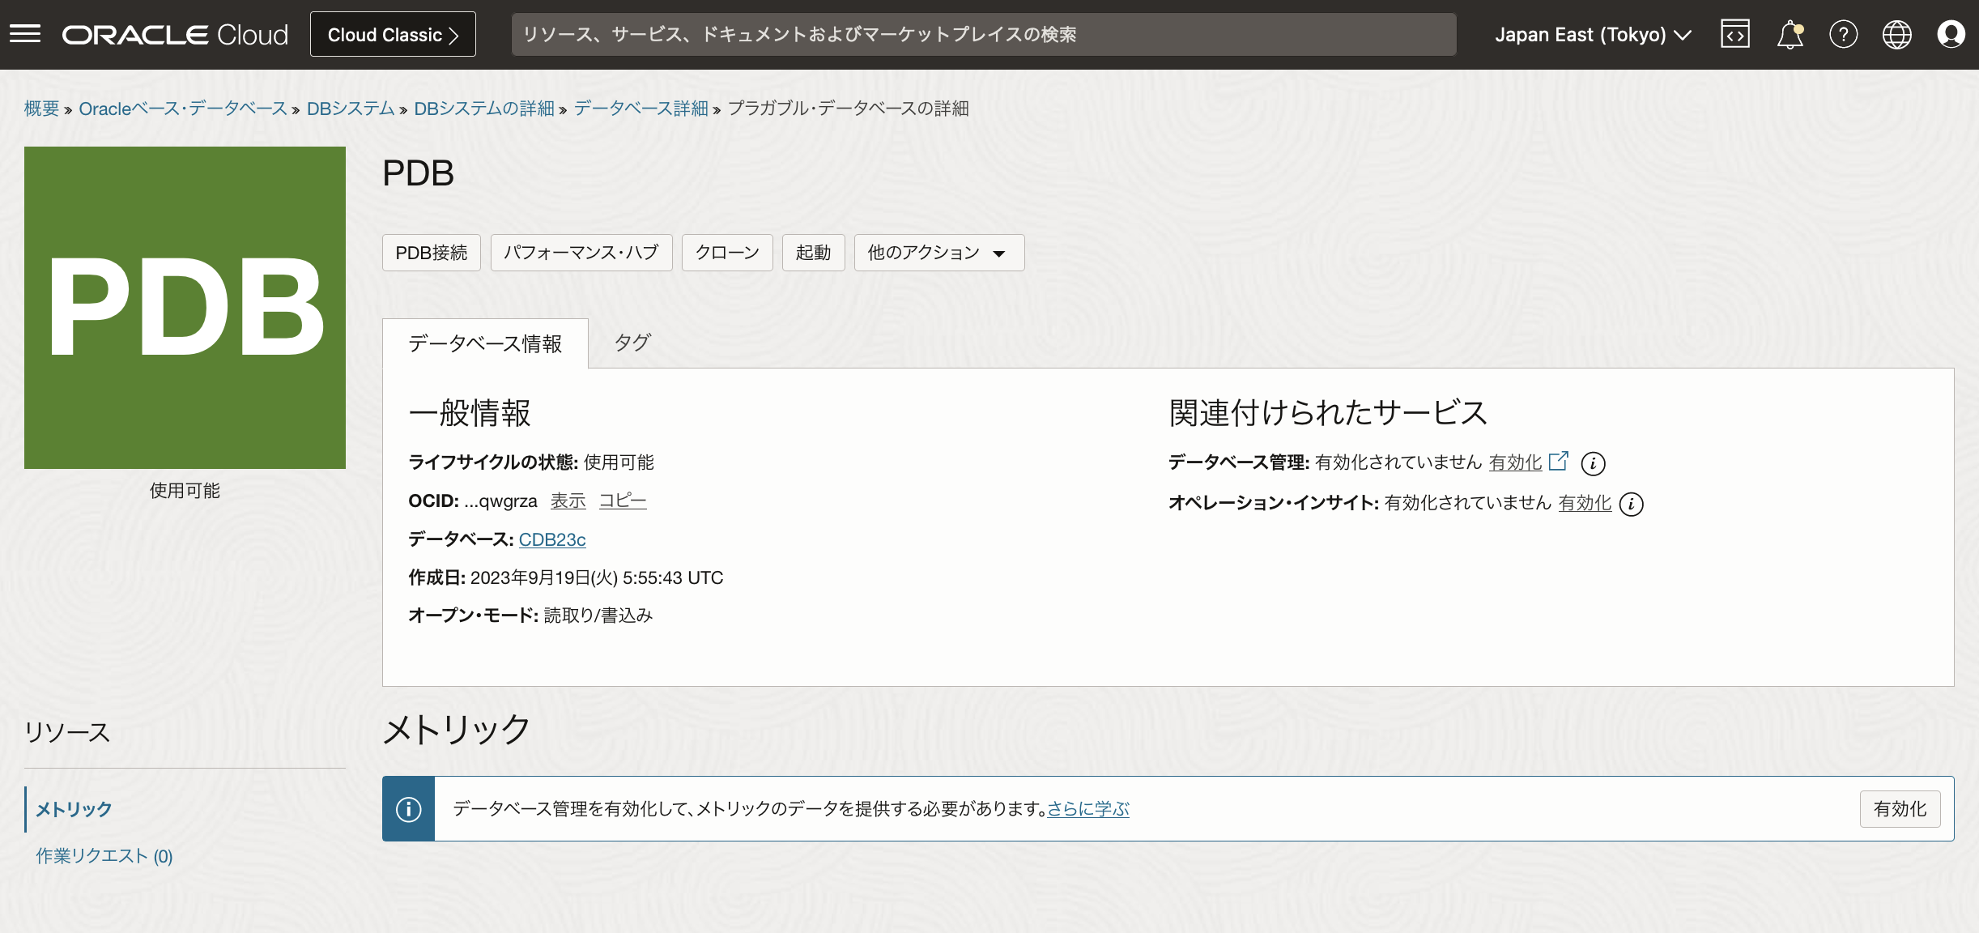Switch to the タグ tab
This screenshot has width=1979, height=933.
click(x=632, y=343)
